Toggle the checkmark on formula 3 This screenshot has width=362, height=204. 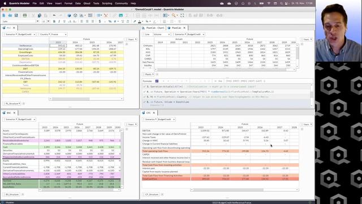click(x=145, y=87)
